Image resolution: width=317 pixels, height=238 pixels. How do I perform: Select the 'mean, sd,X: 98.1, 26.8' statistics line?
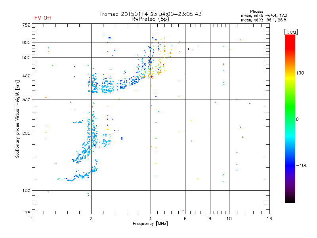coord(264,20)
